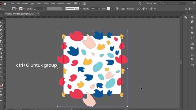Open the Effect menu
This screenshot has width=196, height=110.
pos(46,3)
